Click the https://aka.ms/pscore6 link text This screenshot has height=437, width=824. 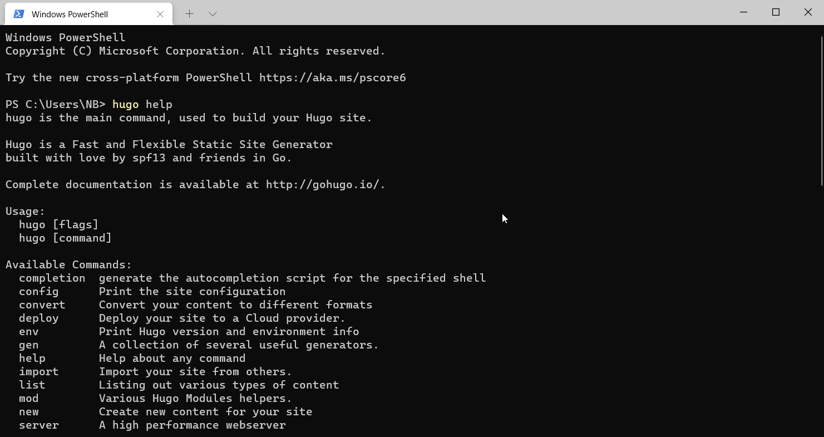tap(332, 77)
